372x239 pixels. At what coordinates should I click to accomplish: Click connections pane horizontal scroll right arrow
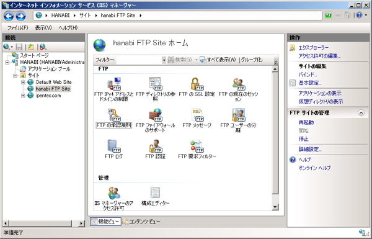[81, 223]
